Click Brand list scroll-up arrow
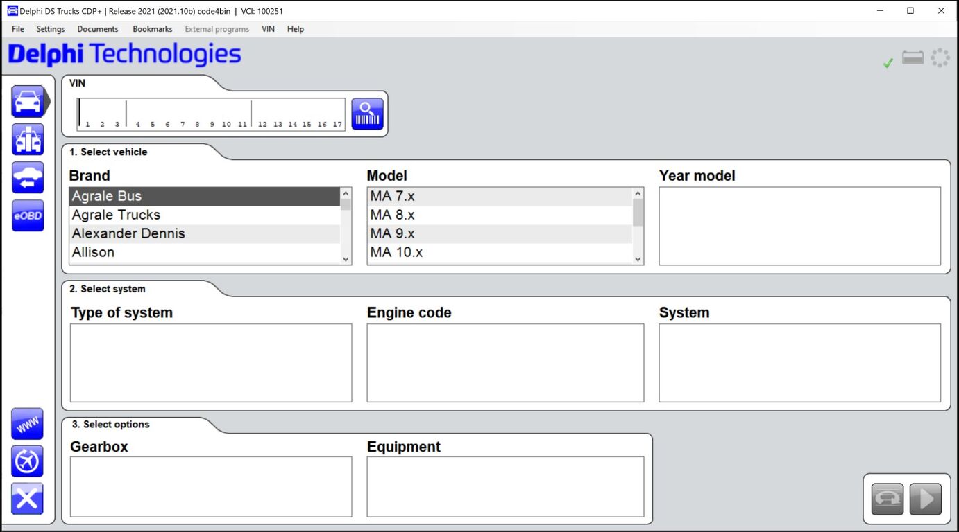Image resolution: width=959 pixels, height=532 pixels. [x=346, y=193]
